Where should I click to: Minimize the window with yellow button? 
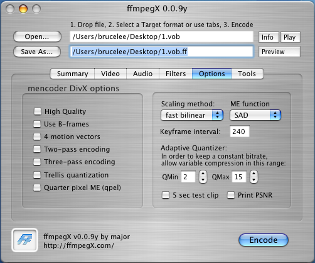click(23, 9)
